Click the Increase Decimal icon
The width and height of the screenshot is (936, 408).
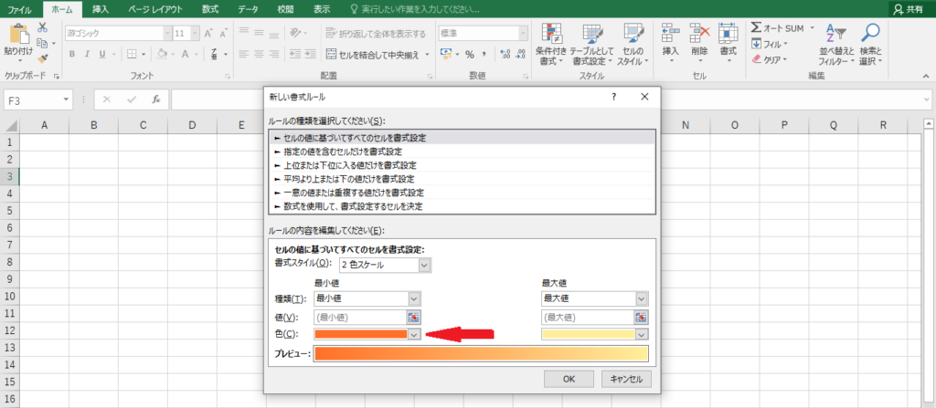pos(505,54)
